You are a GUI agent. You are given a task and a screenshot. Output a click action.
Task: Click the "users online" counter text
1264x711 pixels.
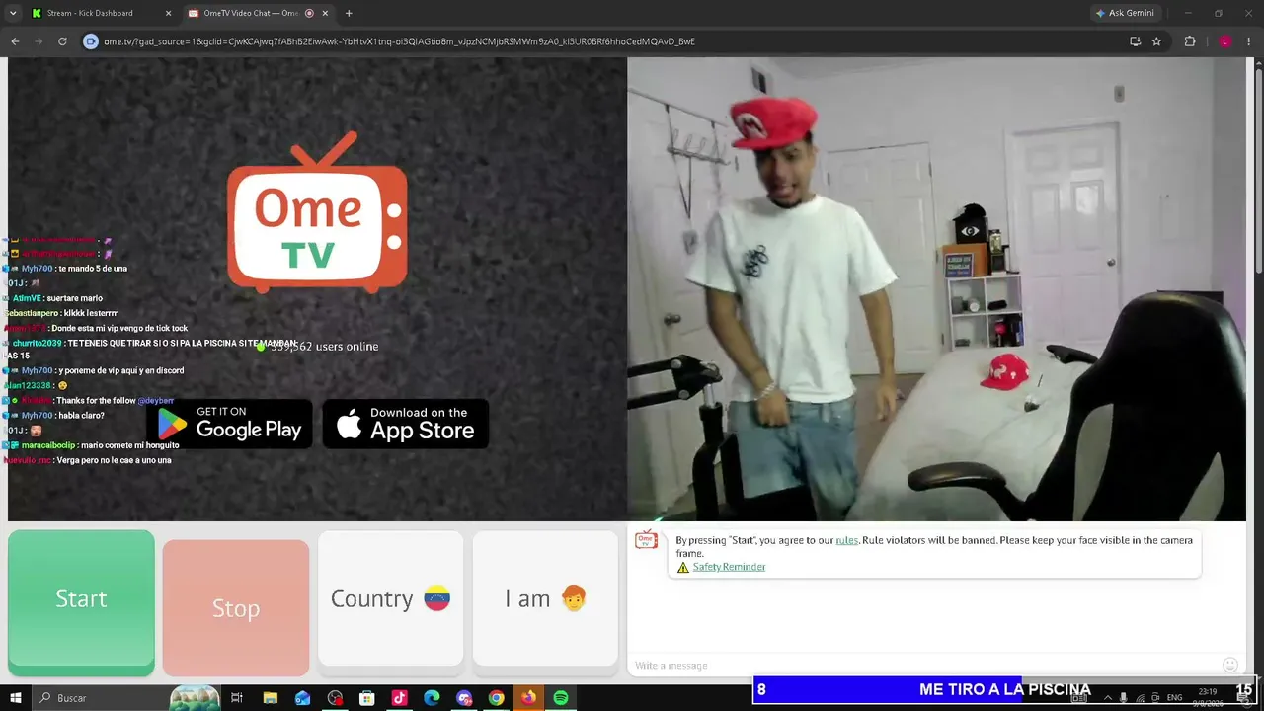click(324, 347)
